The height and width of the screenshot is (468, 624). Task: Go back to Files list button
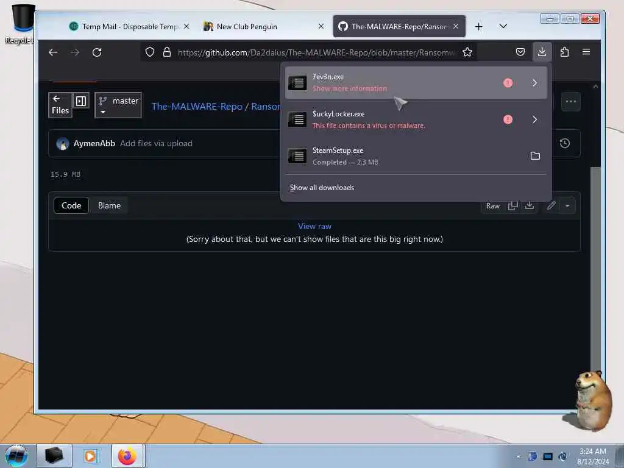point(60,105)
